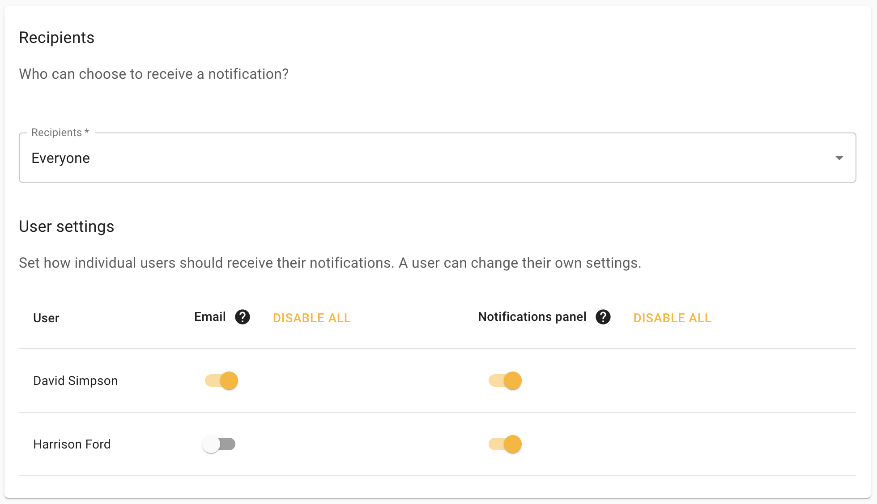Click the Notifications panel help icon
The width and height of the screenshot is (877, 504).
click(603, 317)
